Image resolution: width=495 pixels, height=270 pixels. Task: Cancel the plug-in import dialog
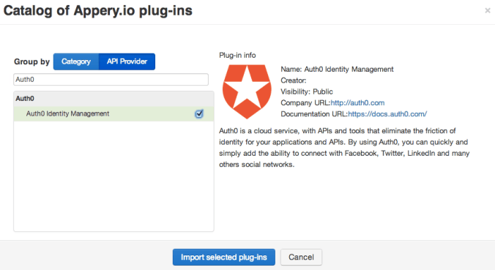pyautogui.click(x=301, y=257)
